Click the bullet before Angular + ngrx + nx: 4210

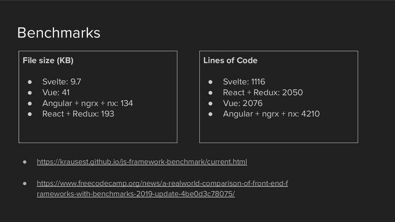click(210, 114)
